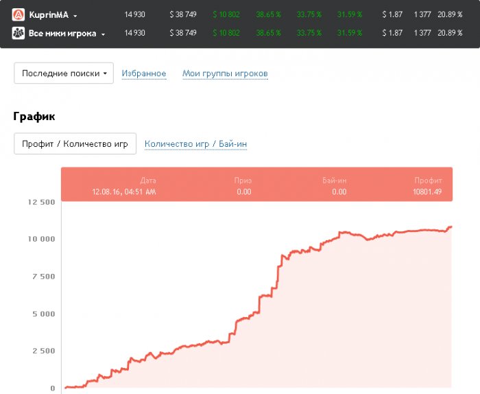Open Мои группы игроков link
The width and height of the screenshot is (480, 394).
[x=225, y=73]
